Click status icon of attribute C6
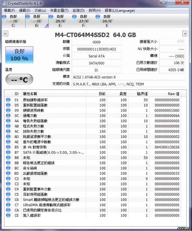 [8, 200]
